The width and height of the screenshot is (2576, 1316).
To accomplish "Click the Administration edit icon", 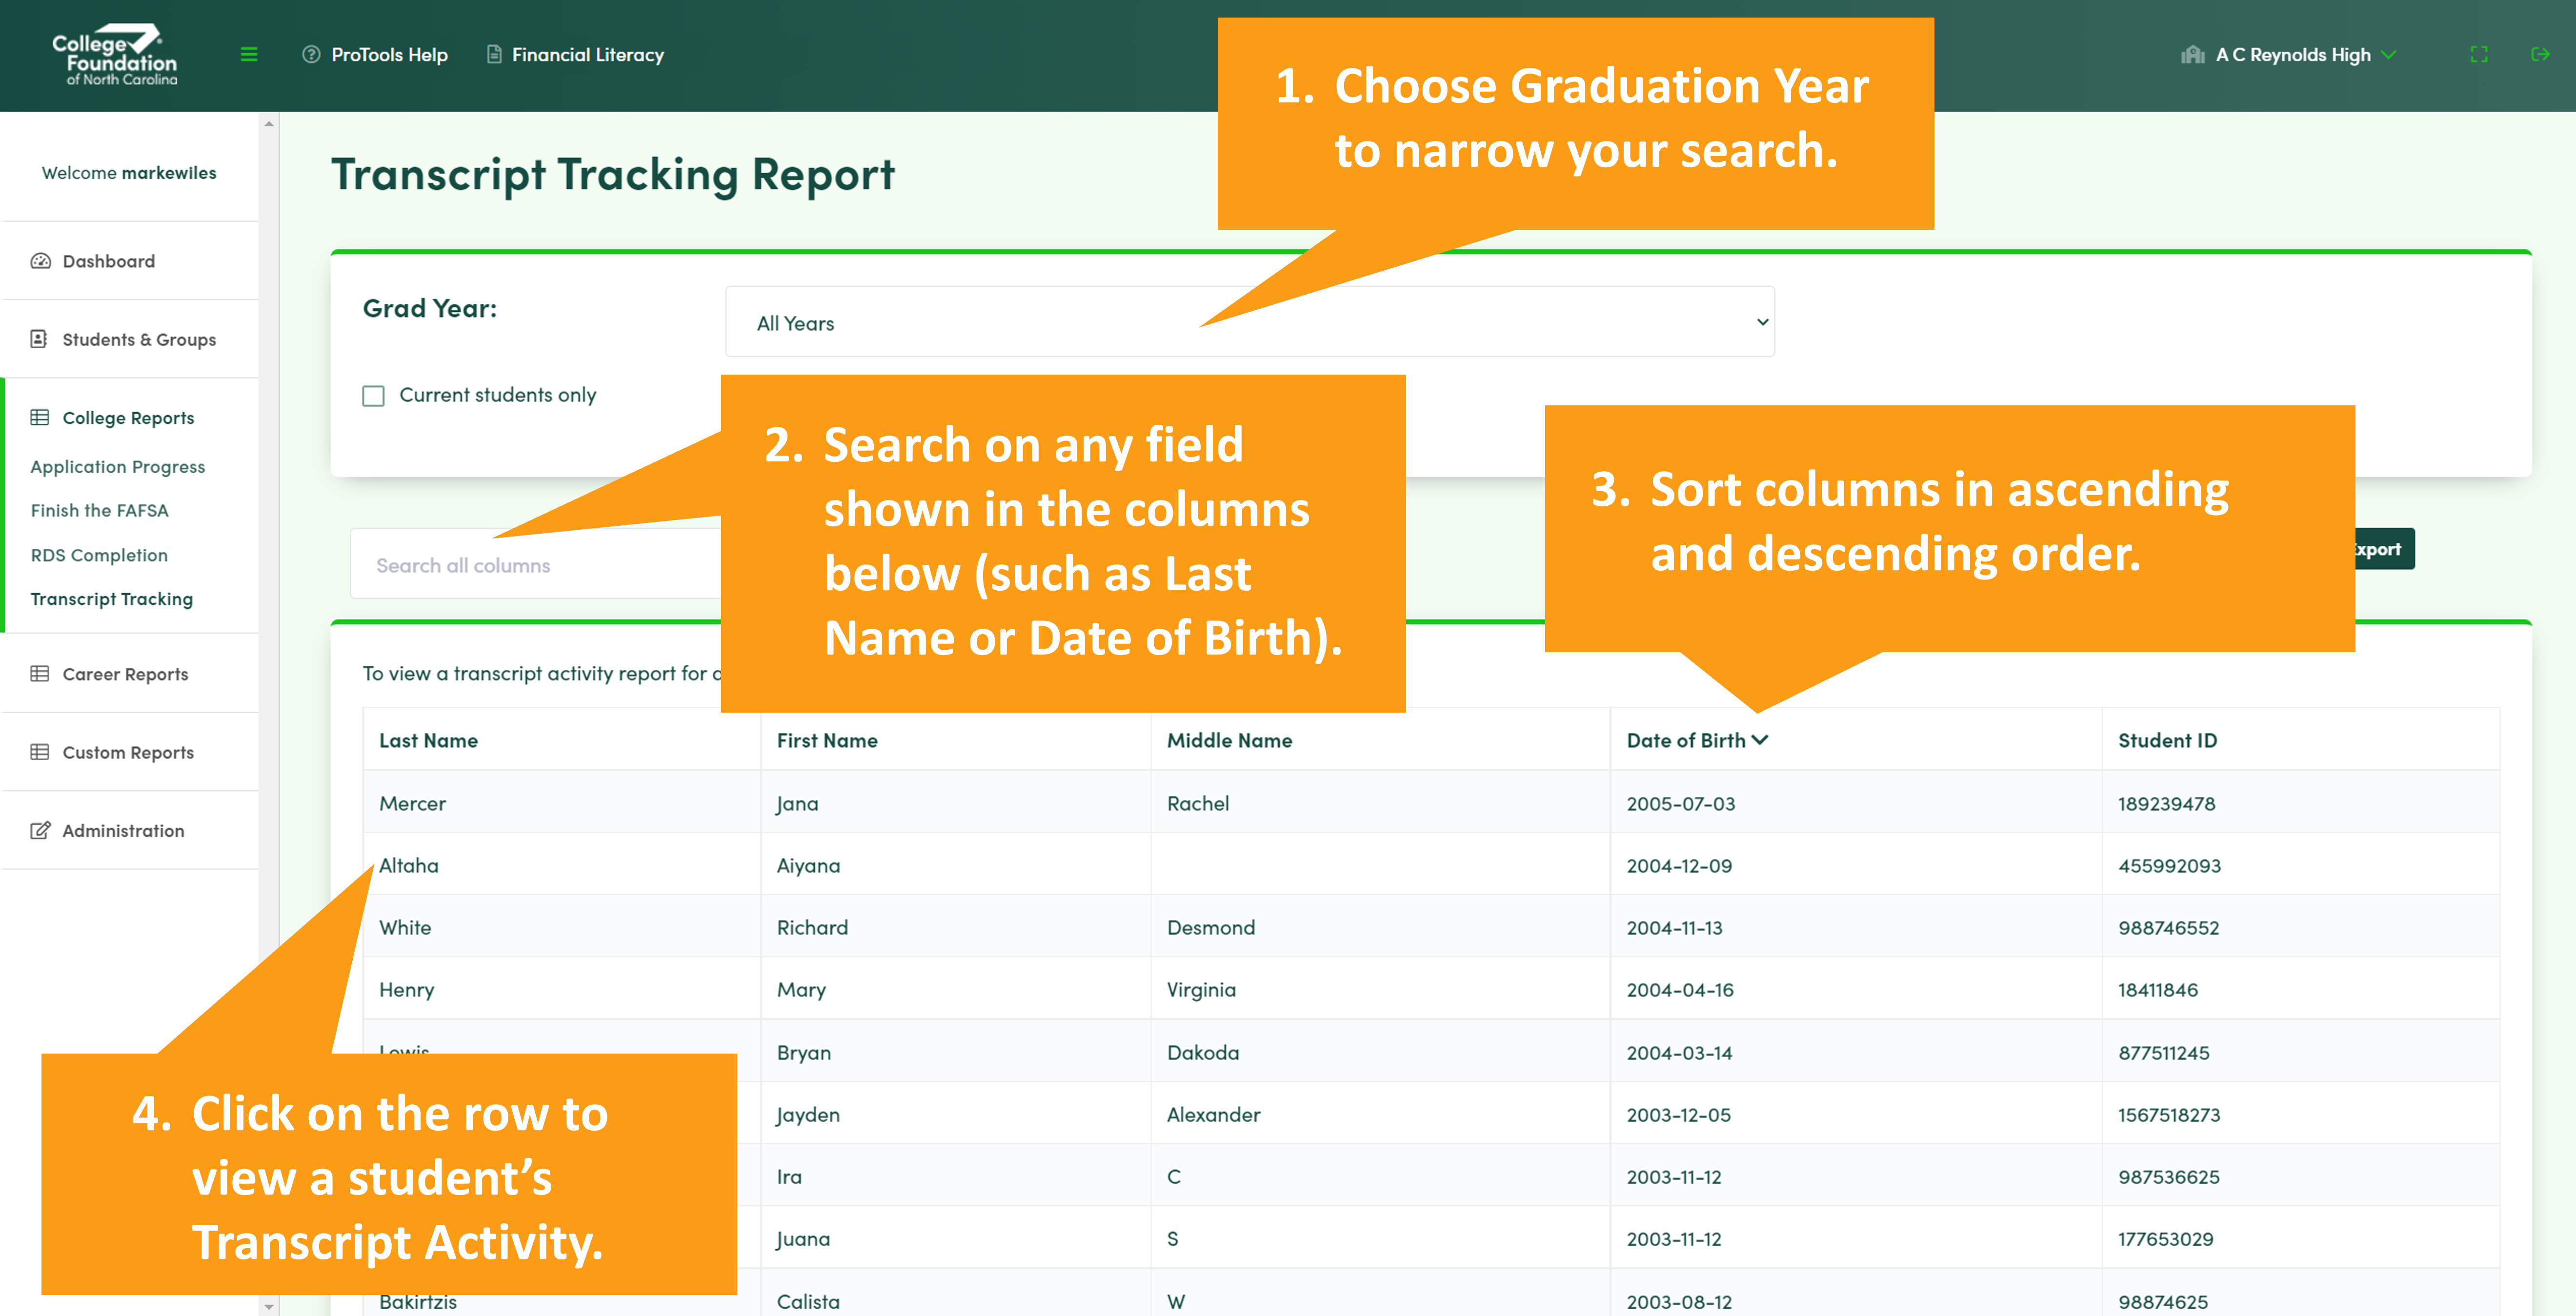I will click(x=39, y=830).
